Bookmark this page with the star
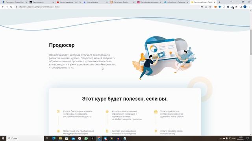The width and height of the screenshot is (252, 141). click(210, 7)
